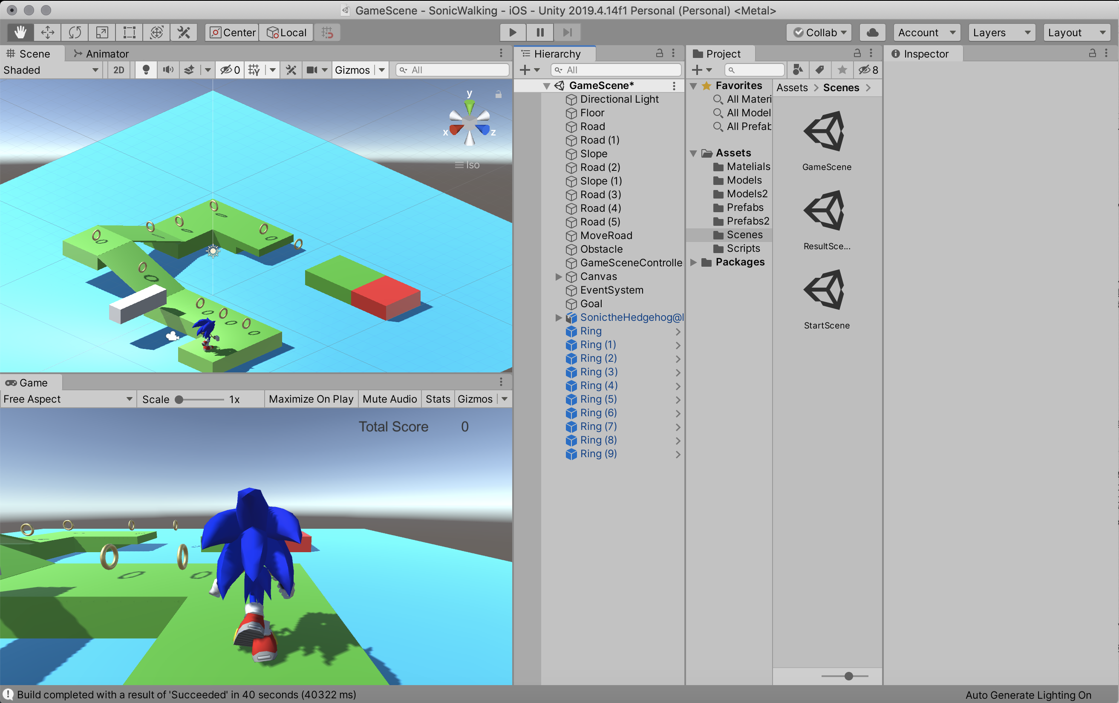Toggle Mute Audio in Game view

point(389,399)
